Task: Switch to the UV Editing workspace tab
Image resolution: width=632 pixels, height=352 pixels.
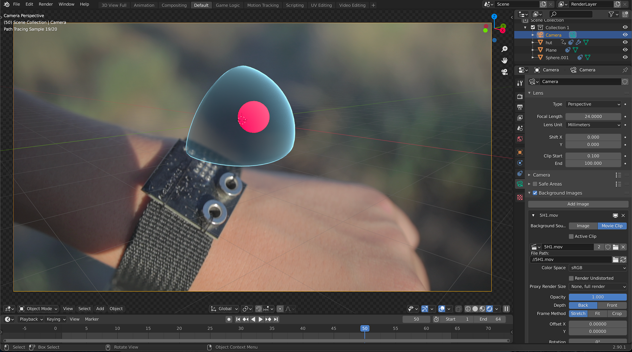Action: [x=321, y=5]
